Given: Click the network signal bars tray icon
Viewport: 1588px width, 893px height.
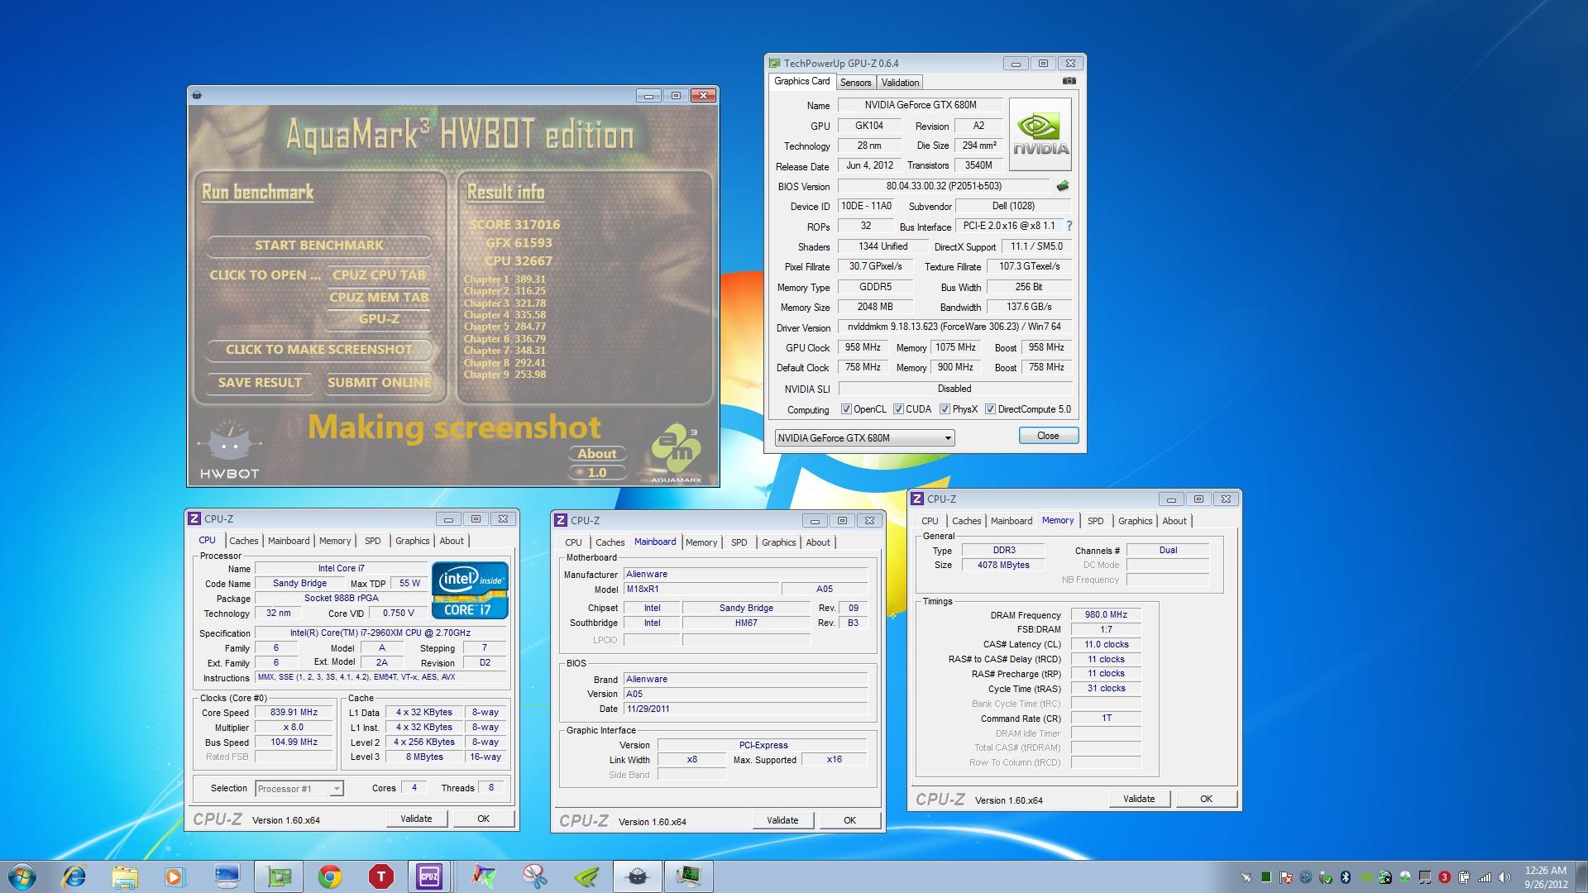Looking at the screenshot, I should pyautogui.click(x=1485, y=877).
